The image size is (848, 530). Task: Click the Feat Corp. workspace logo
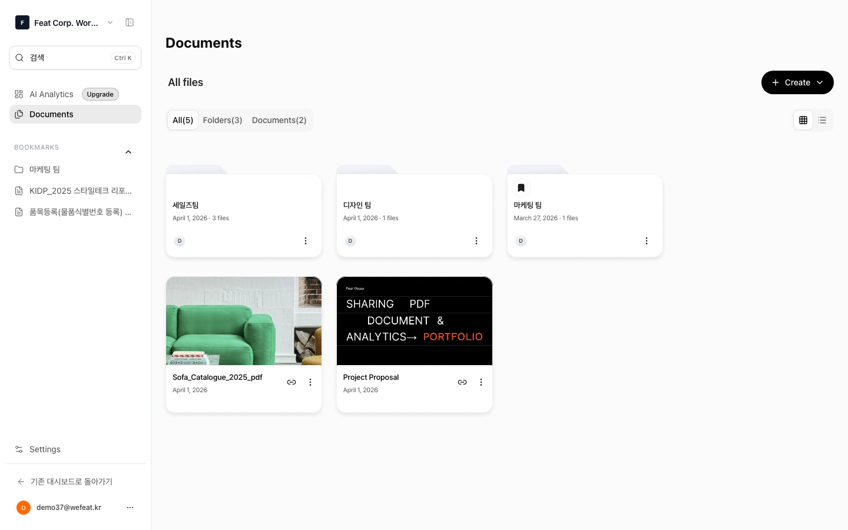[x=22, y=22]
